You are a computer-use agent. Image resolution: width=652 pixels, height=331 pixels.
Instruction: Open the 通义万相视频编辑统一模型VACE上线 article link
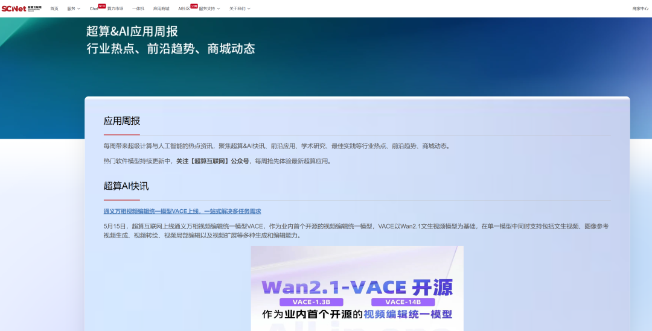pos(182,212)
